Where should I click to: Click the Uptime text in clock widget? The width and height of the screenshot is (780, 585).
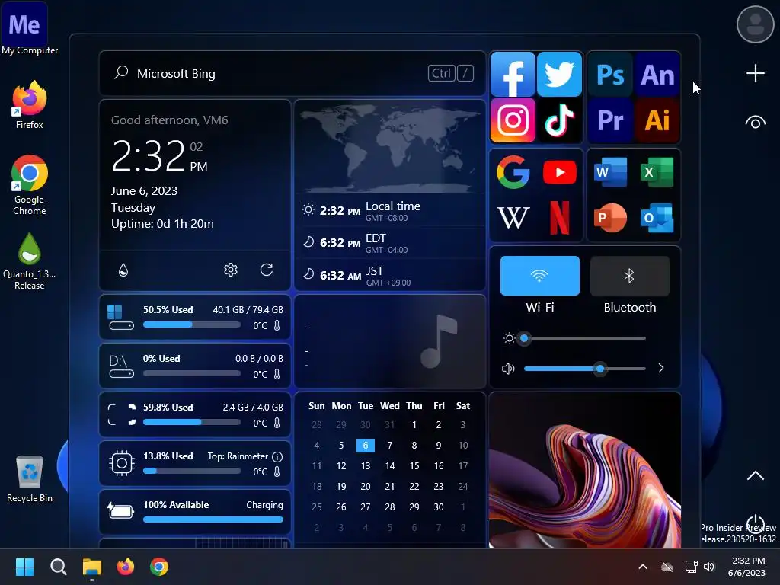point(162,224)
